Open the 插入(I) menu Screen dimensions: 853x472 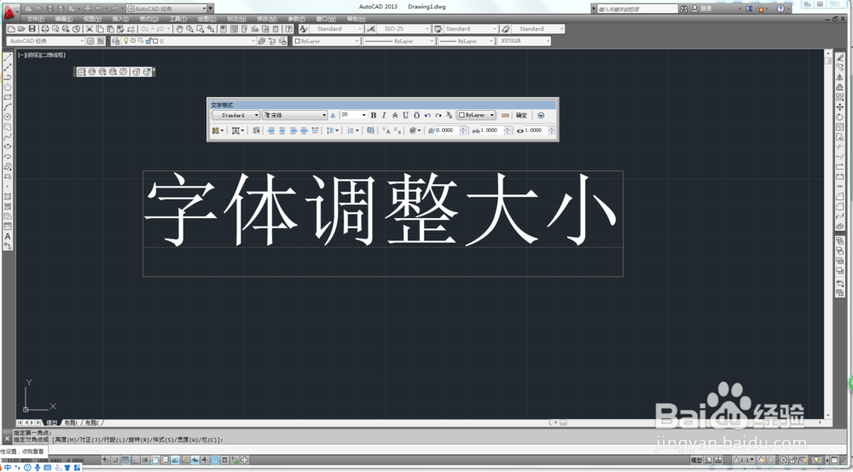click(x=120, y=19)
